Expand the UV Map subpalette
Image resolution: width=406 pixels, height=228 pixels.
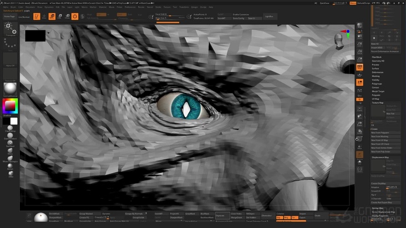tap(375, 99)
